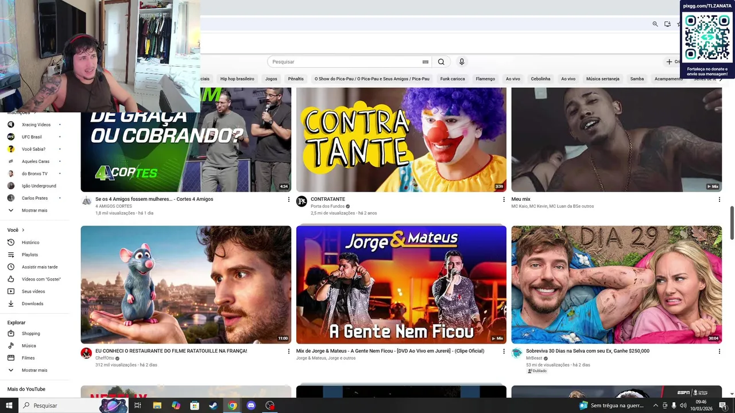Start voice search with the microphone icon
735x413 pixels.
(461, 62)
